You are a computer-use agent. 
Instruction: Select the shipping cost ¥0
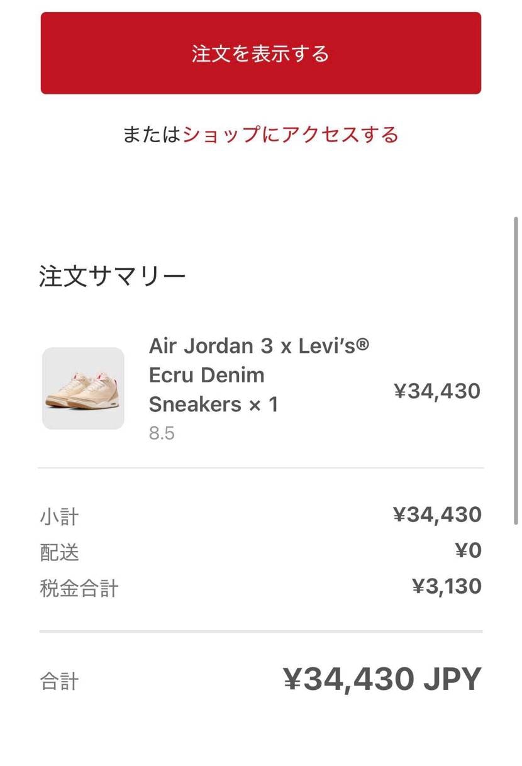point(468,550)
